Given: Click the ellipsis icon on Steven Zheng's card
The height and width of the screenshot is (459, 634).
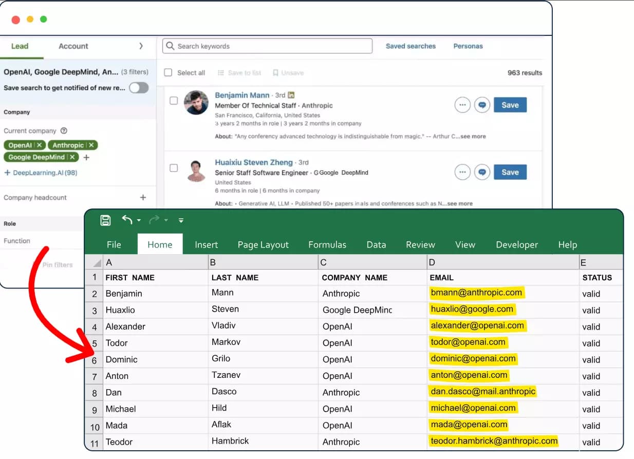Looking at the screenshot, I should [x=462, y=172].
